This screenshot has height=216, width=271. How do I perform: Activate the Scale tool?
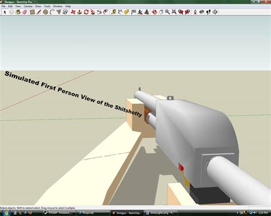99,12
